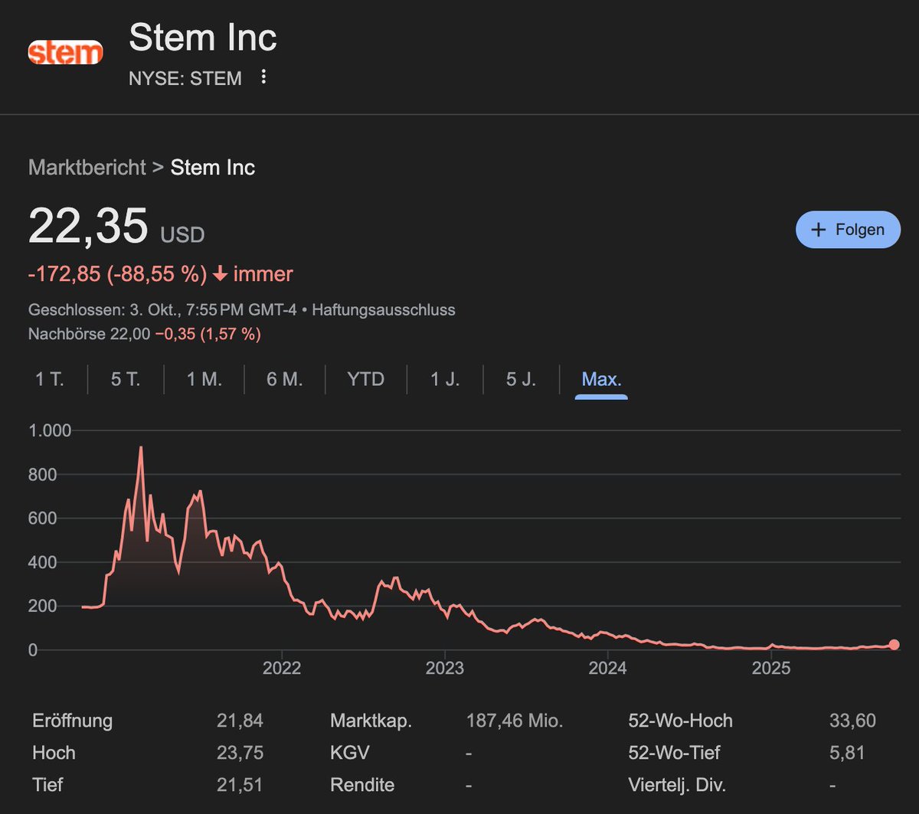The width and height of the screenshot is (919, 814).
Task: Click the 52-Wo-Hoch value 33,60
Action: tap(852, 721)
